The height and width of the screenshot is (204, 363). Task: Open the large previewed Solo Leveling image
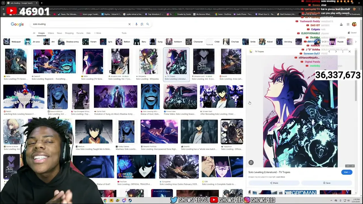[x=300, y=111]
